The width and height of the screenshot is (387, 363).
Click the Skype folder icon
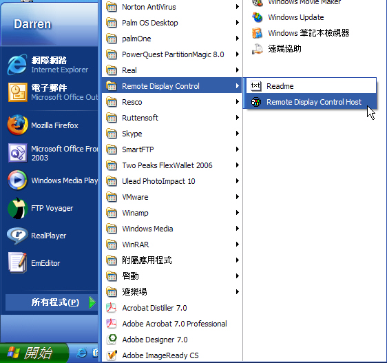click(112, 134)
